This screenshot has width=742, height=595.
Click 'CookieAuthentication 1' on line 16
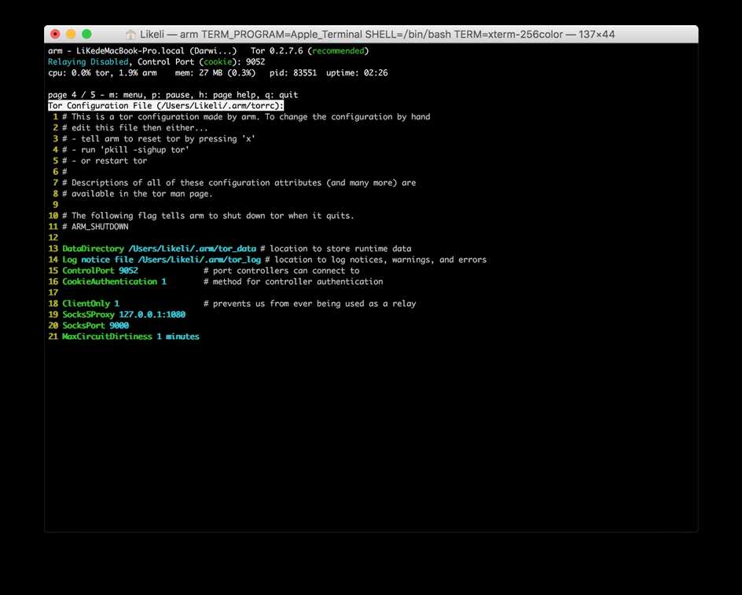pyautogui.click(x=114, y=282)
